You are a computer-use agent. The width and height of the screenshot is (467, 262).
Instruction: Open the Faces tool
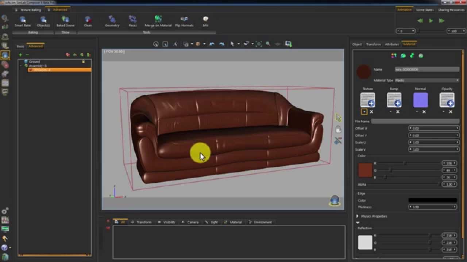[133, 21]
